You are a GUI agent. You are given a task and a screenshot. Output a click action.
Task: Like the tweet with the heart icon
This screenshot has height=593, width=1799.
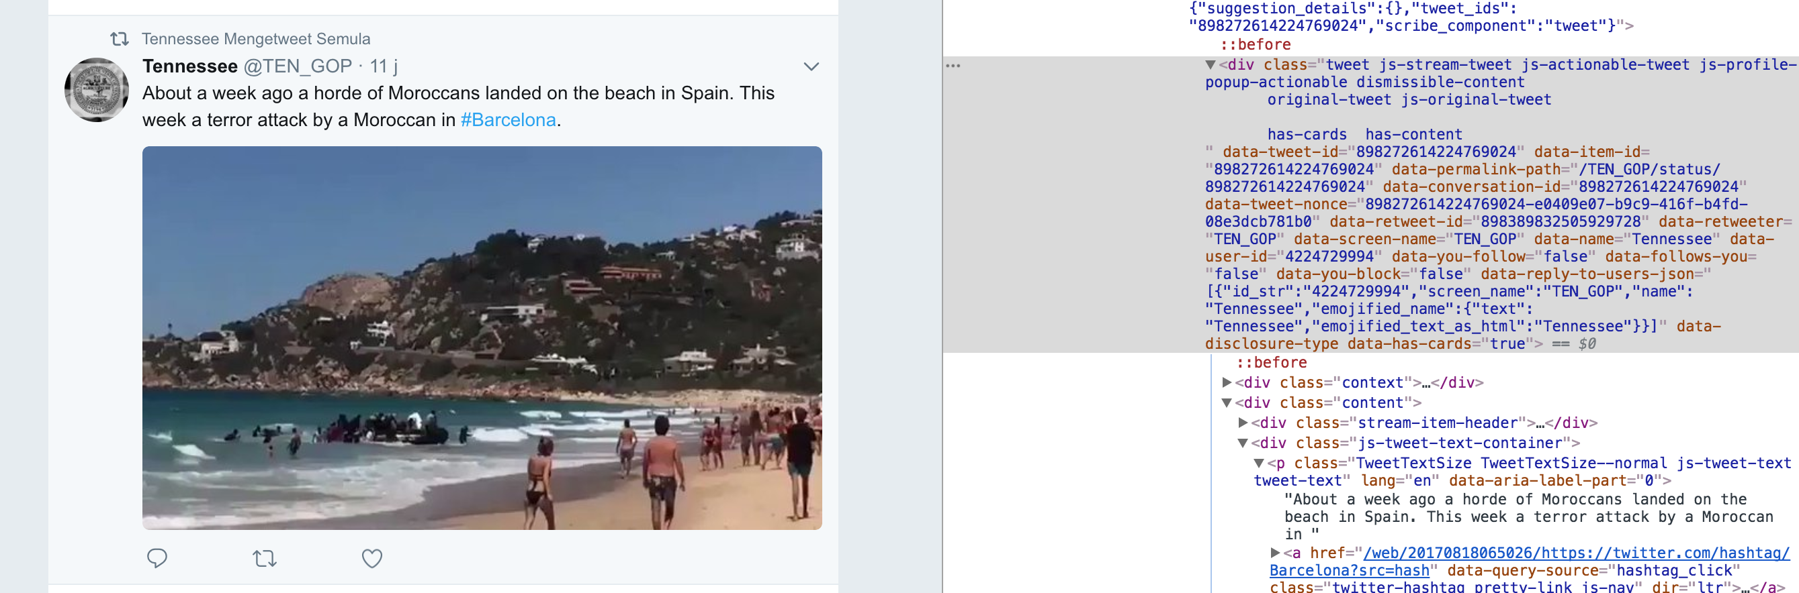tap(371, 558)
